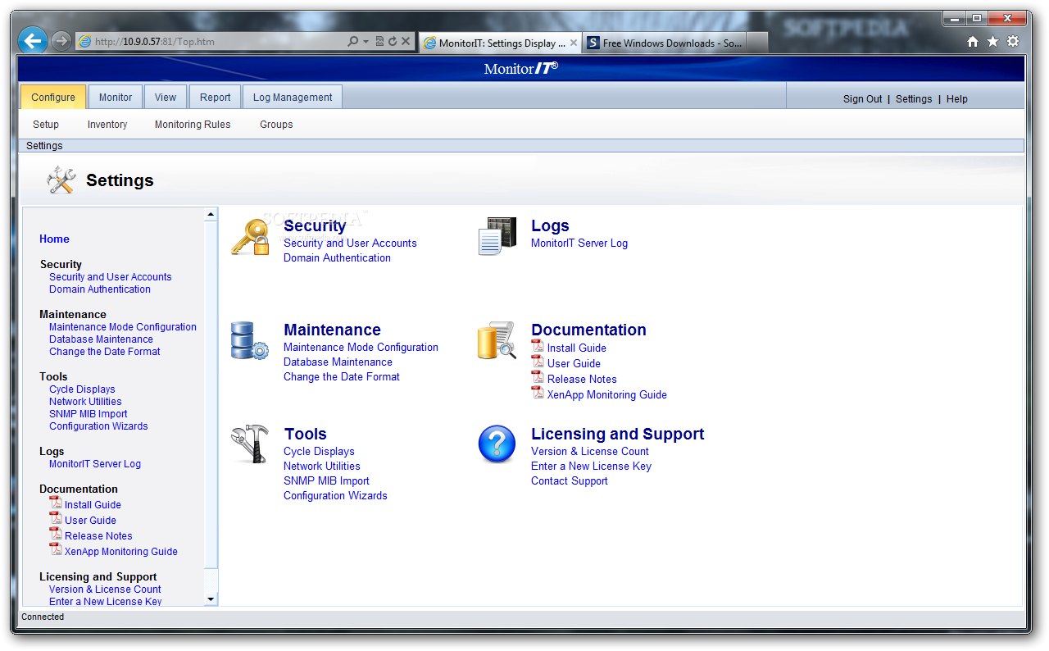The image size is (1049, 651).
Task: Click the refresh icon in address bar
Action: tap(393, 41)
